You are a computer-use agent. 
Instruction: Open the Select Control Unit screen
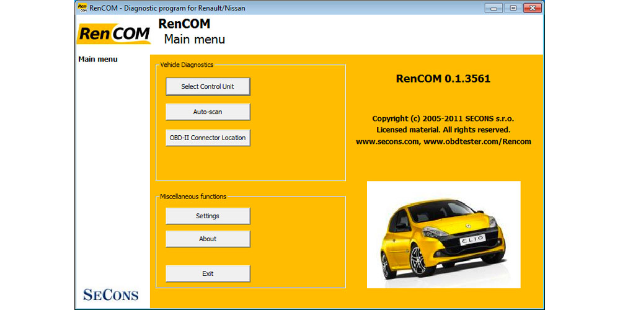(x=208, y=87)
